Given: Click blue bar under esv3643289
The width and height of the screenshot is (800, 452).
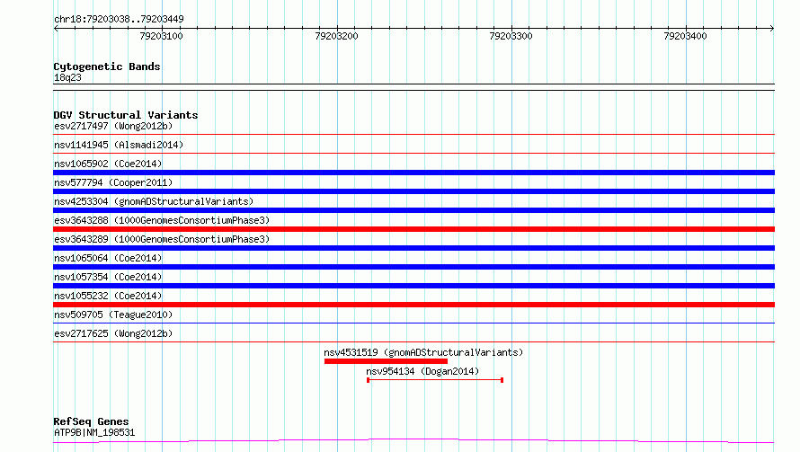Looking at the screenshot, I should click(x=413, y=248).
